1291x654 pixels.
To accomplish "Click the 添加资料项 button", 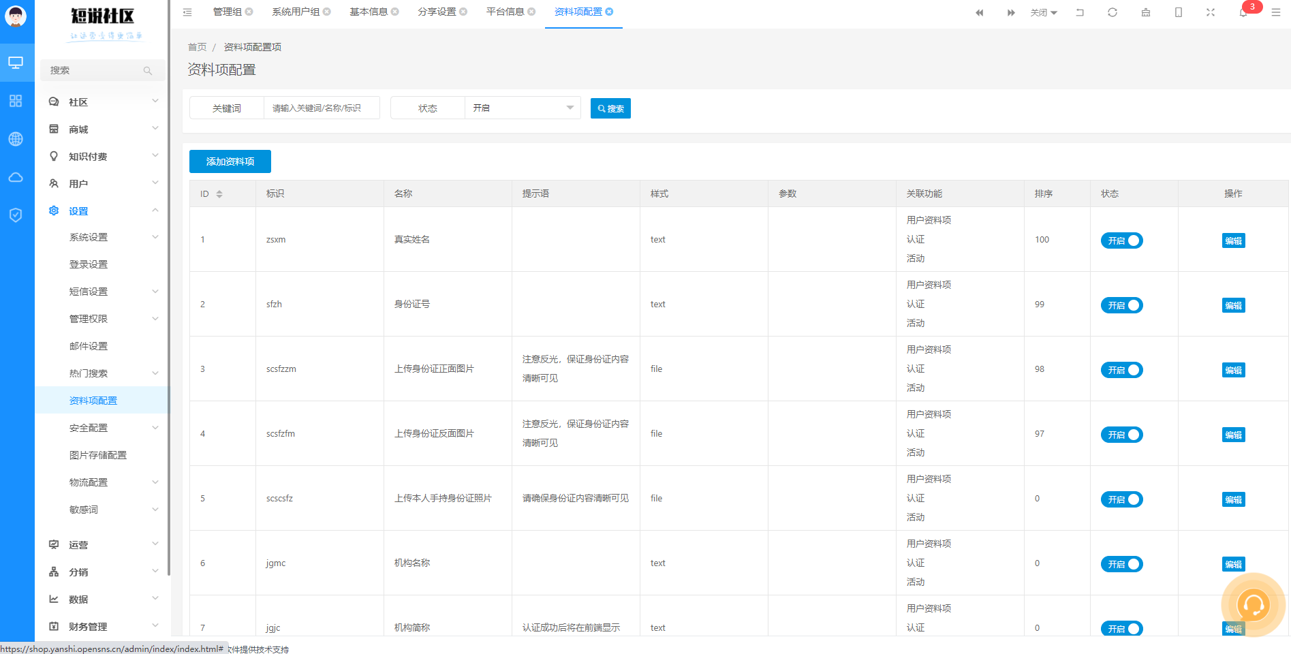I will click(x=230, y=161).
